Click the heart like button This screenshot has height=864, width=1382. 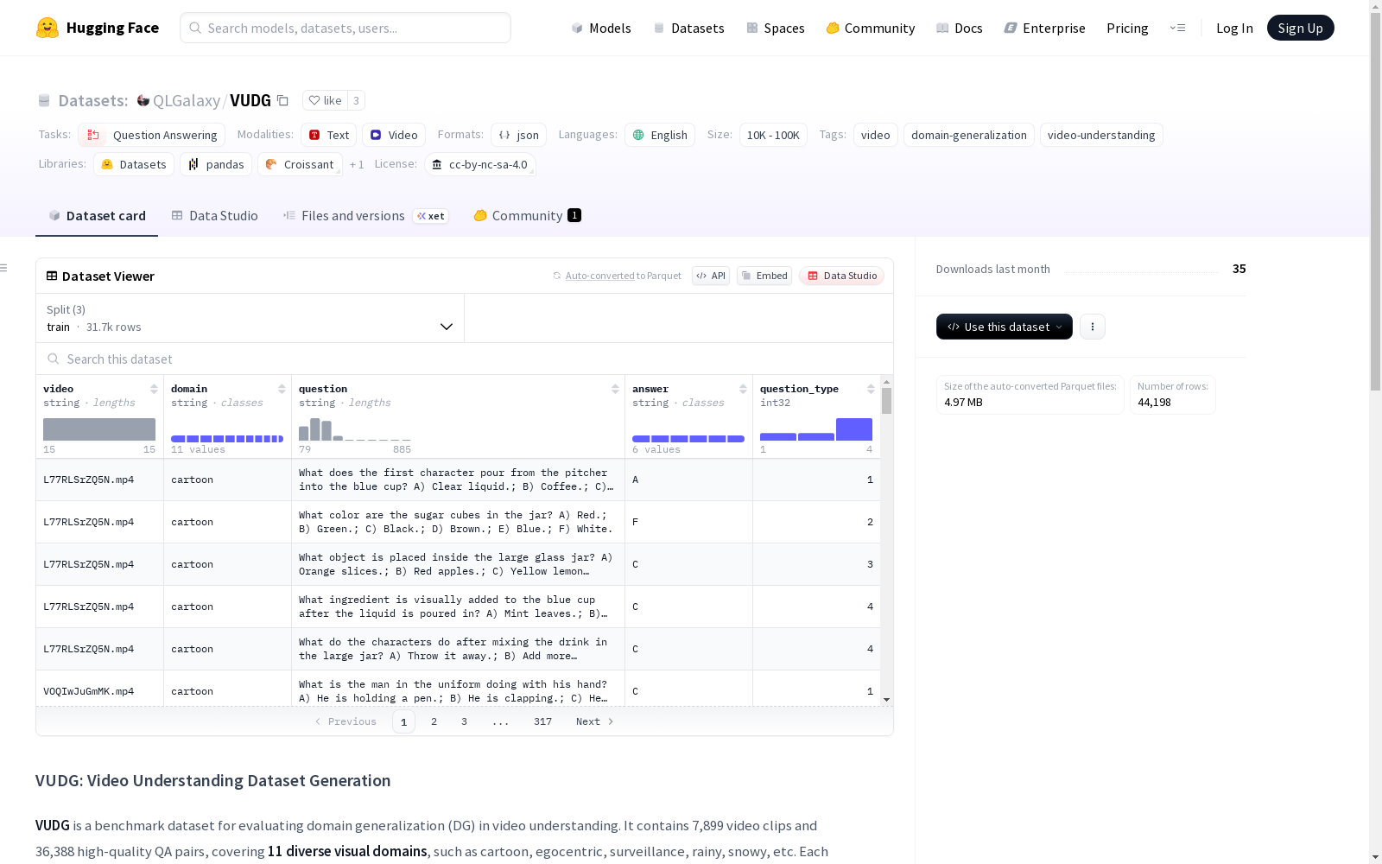coord(325,100)
